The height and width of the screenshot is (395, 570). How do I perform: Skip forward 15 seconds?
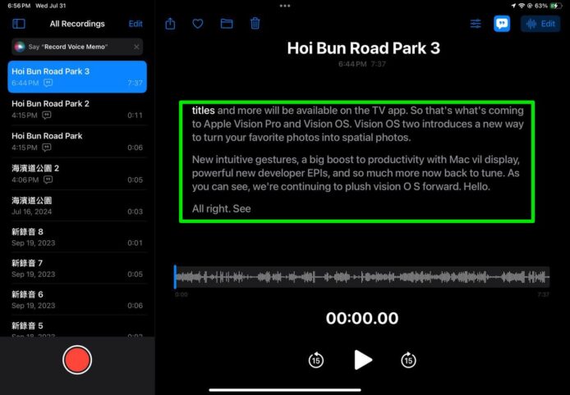408,360
